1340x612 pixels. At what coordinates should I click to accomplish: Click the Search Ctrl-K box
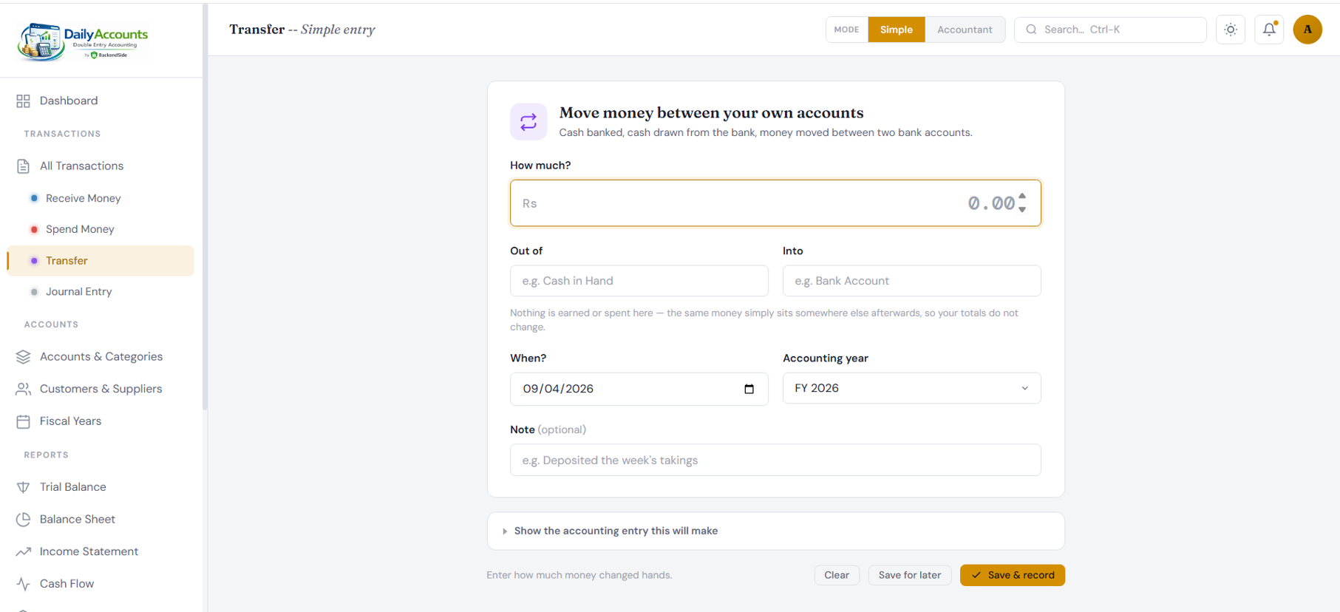click(1110, 30)
